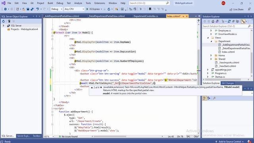Toggle the highlighted Preview Selected Items icon

(243, 21)
